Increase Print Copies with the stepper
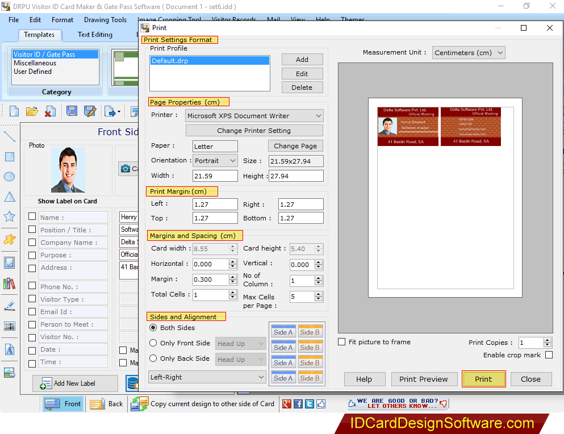This screenshot has width=564, height=434. (548, 340)
